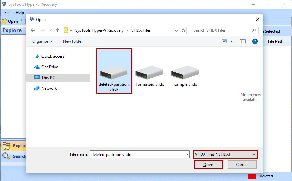Open the VHDX Files type filter
This screenshot has height=181, width=292.
click(225, 154)
